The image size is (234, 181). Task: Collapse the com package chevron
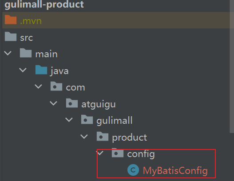[x=38, y=87]
